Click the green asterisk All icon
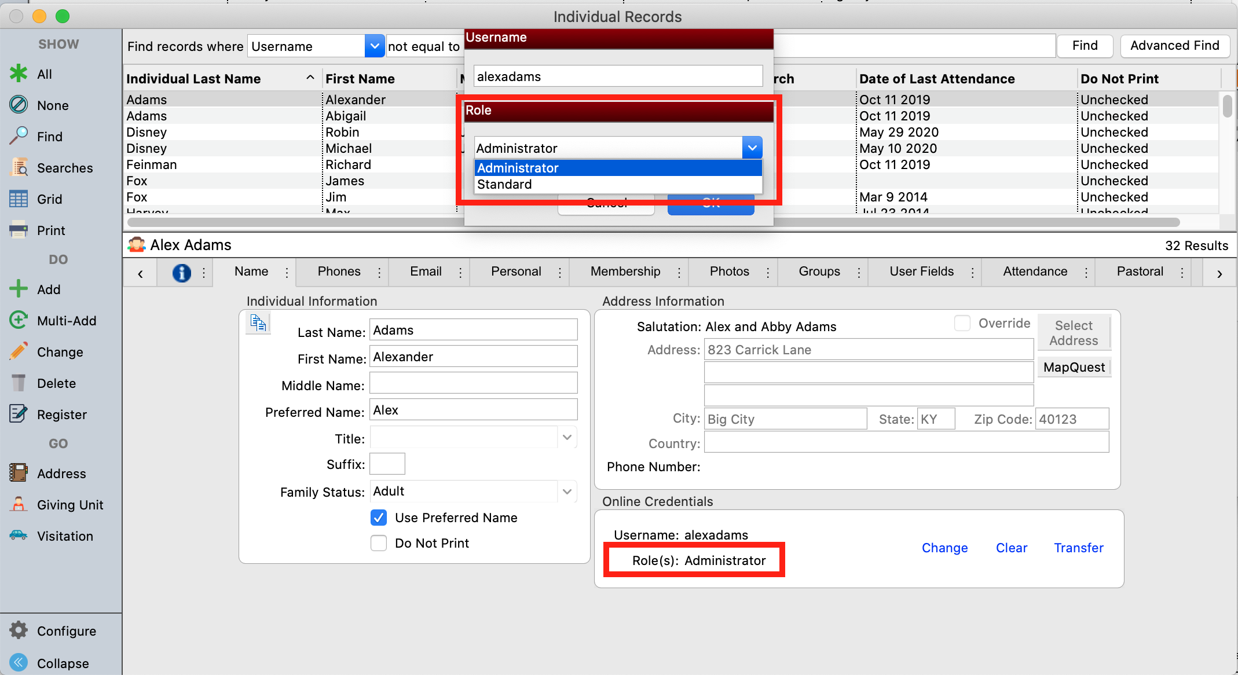This screenshot has height=675, width=1238. (x=19, y=74)
